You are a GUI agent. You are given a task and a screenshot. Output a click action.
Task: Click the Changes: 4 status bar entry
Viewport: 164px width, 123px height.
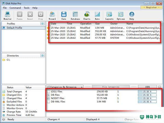pyautogui.click(x=54, y=119)
